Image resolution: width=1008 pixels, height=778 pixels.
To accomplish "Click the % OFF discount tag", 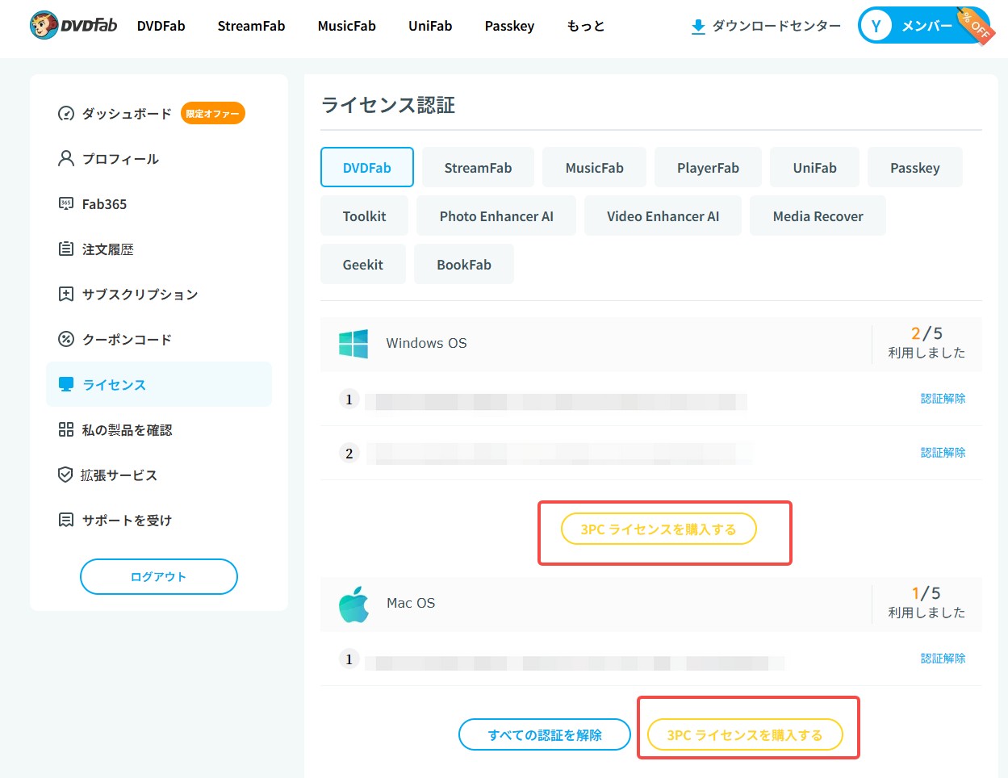I will coord(975,26).
